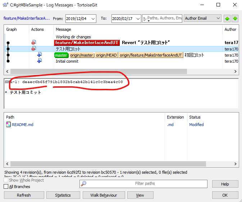Click the 初回コミット commit message
This screenshot has height=202, width=242.
194,55
